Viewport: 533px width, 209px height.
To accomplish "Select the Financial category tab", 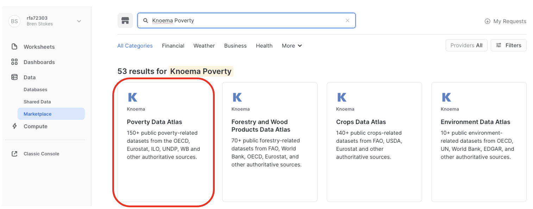I will pos(173,46).
